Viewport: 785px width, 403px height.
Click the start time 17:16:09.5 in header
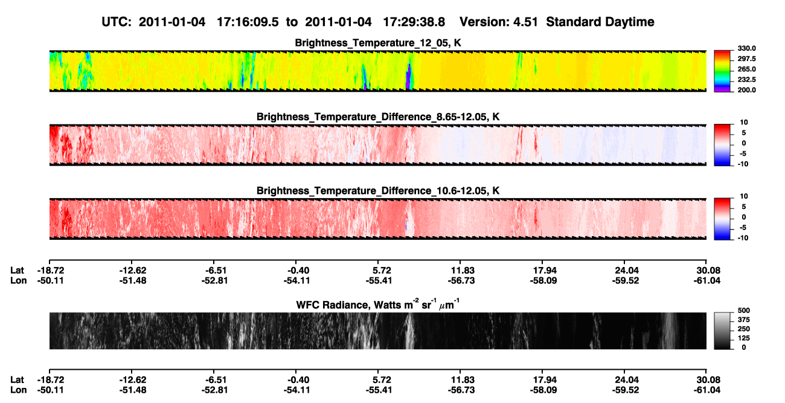[x=249, y=22]
